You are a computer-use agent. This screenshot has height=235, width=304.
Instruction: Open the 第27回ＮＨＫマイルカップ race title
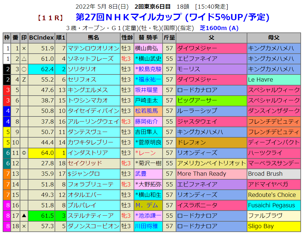click(x=129, y=17)
